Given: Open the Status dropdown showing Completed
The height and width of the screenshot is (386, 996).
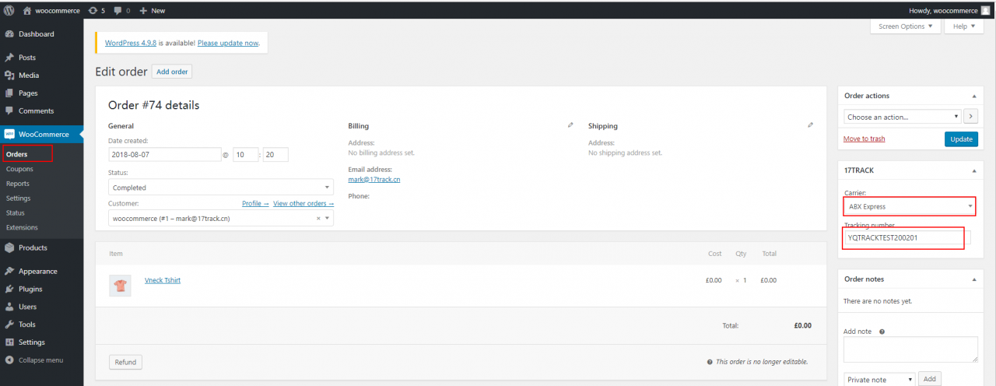Looking at the screenshot, I should [x=221, y=188].
